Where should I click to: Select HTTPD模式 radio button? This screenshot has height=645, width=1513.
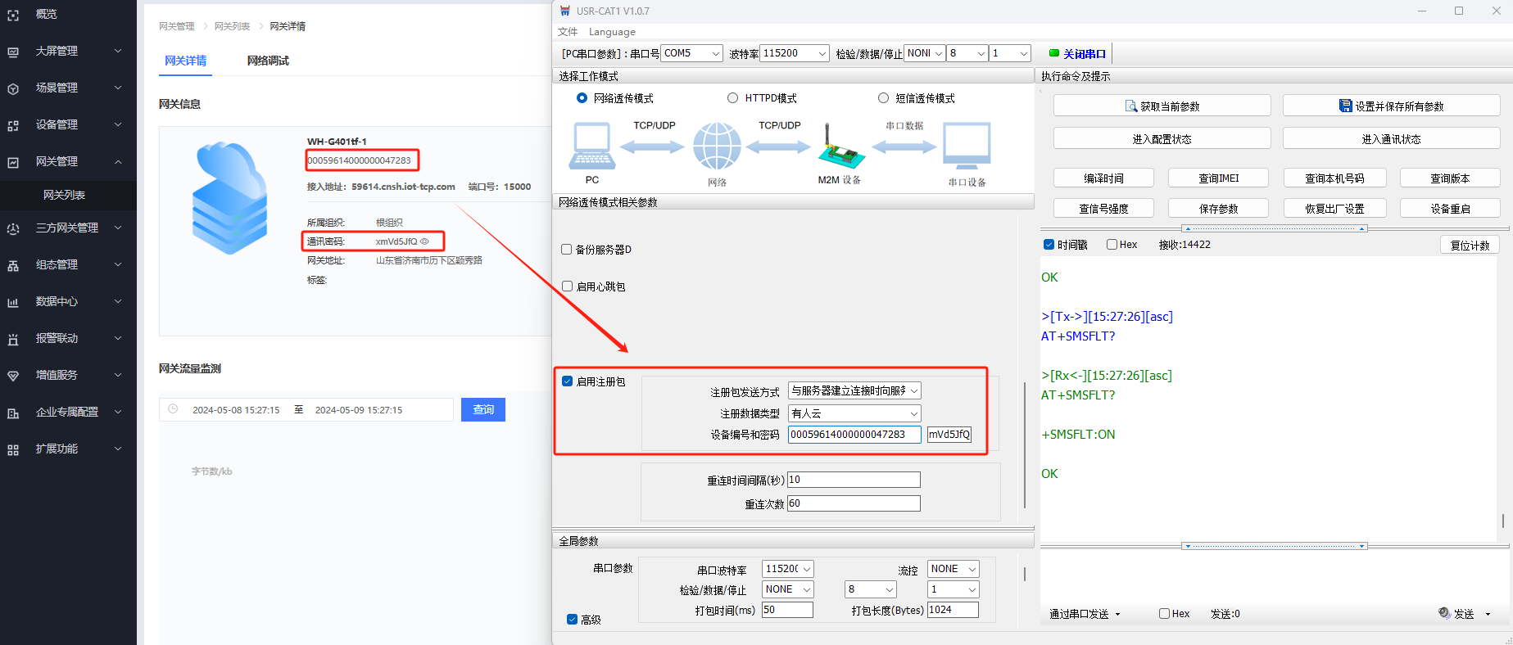coord(732,98)
